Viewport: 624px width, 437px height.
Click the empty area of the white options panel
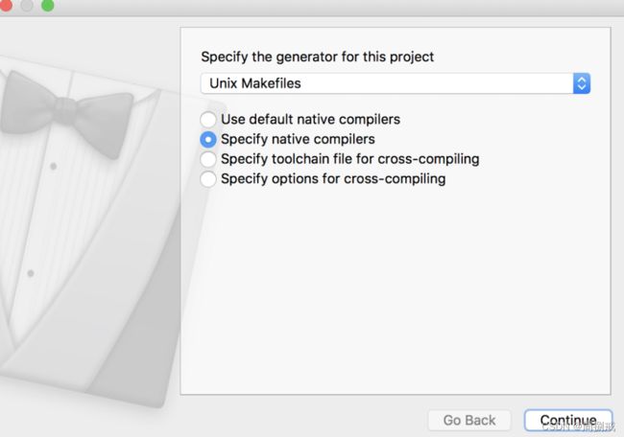pos(396,290)
